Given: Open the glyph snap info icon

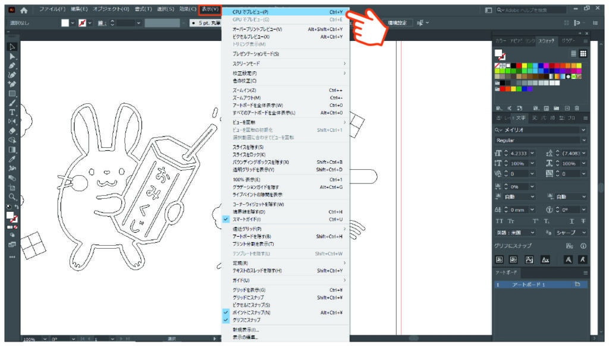Looking at the screenshot, I should pyautogui.click(x=583, y=246).
